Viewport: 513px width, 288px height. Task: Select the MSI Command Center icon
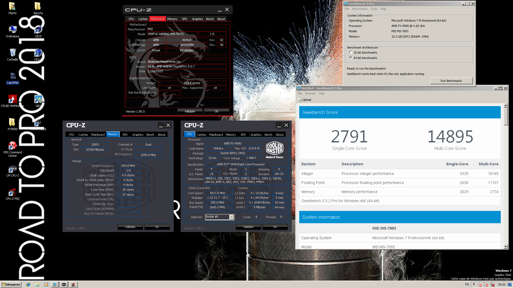click(13, 149)
